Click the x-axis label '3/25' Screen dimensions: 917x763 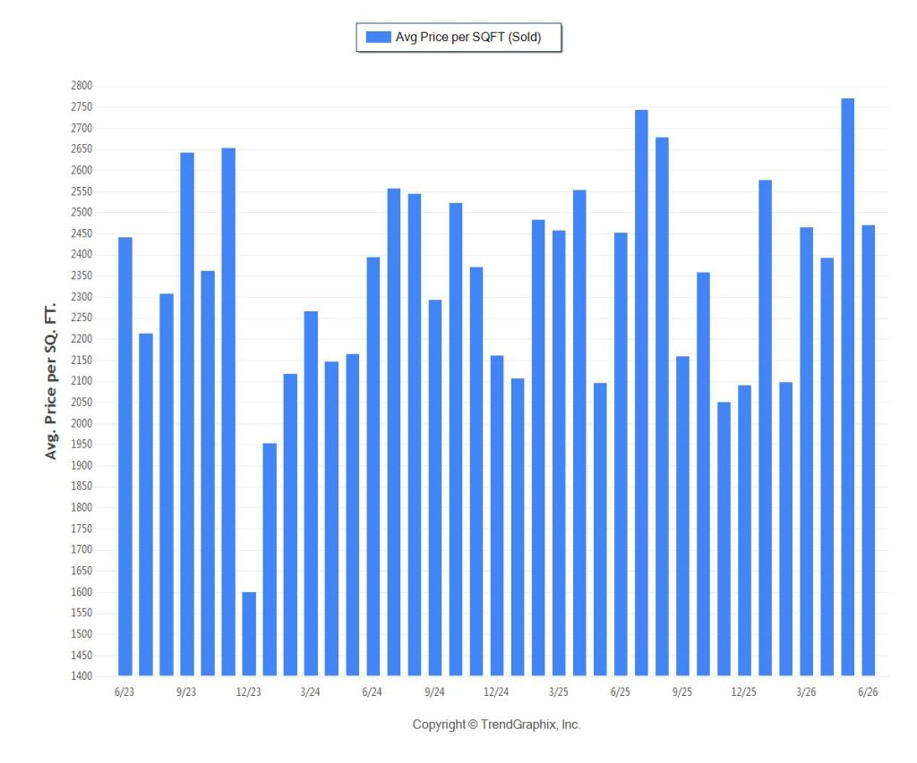[x=559, y=691]
